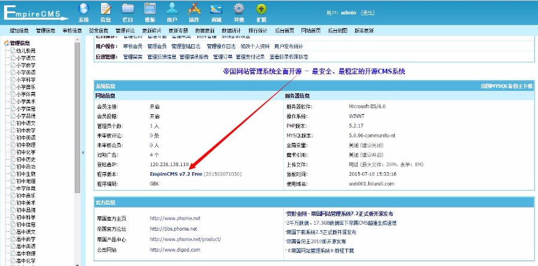The image size is (538, 266).
Task: Collapse the left panel with the arrow handle
Action: click(82, 152)
